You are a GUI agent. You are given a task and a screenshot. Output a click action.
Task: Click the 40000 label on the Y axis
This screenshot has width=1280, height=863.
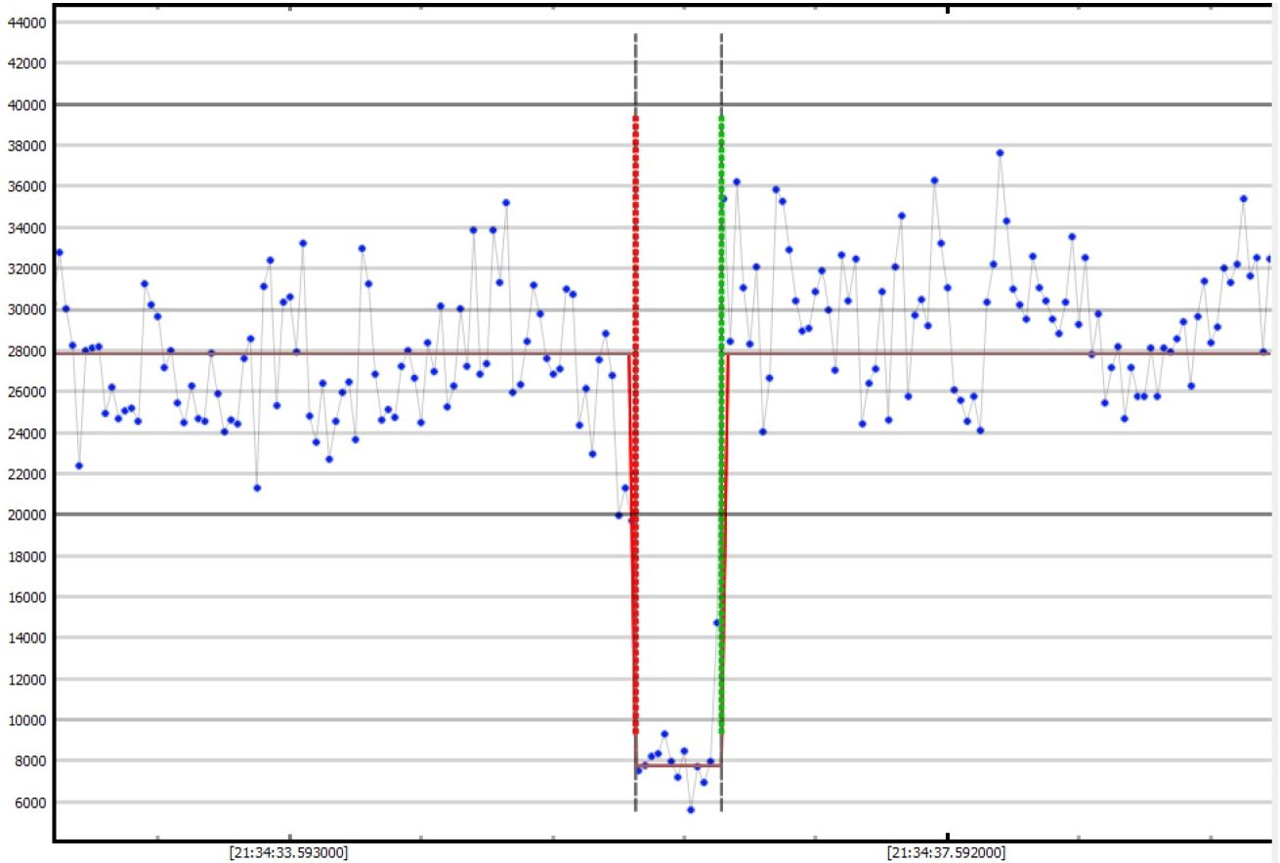26,104
